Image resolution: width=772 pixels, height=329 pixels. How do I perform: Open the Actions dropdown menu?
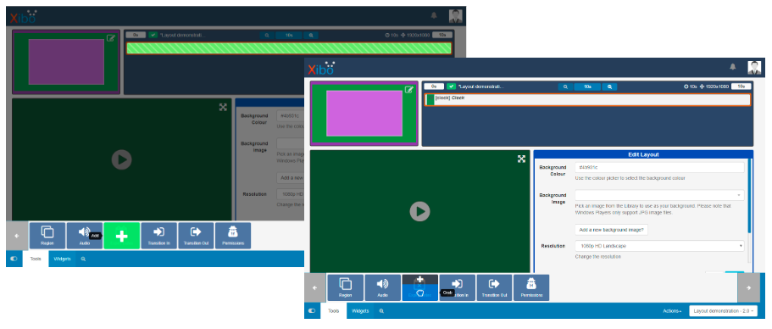[x=672, y=311]
